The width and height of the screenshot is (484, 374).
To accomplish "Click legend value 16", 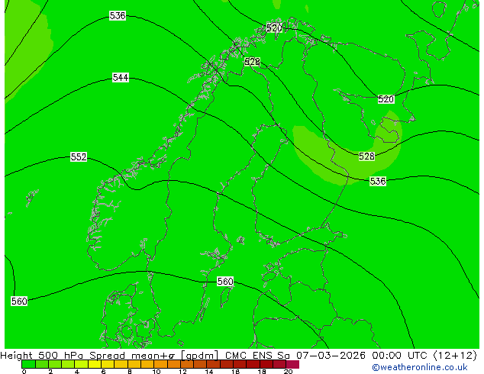I will click(x=236, y=372).
